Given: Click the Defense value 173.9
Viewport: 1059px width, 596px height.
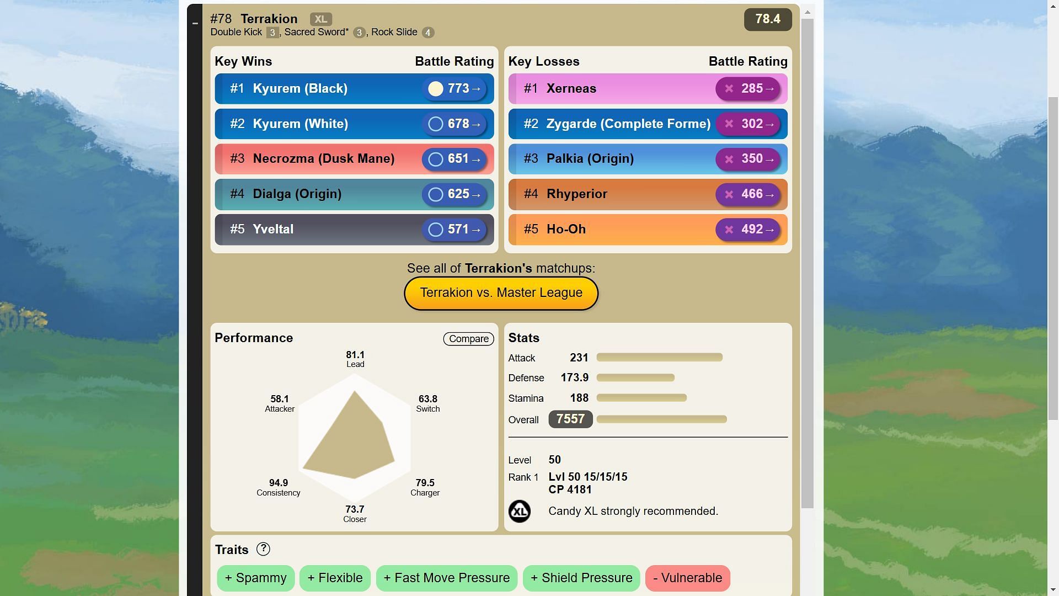Looking at the screenshot, I should click(575, 378).
